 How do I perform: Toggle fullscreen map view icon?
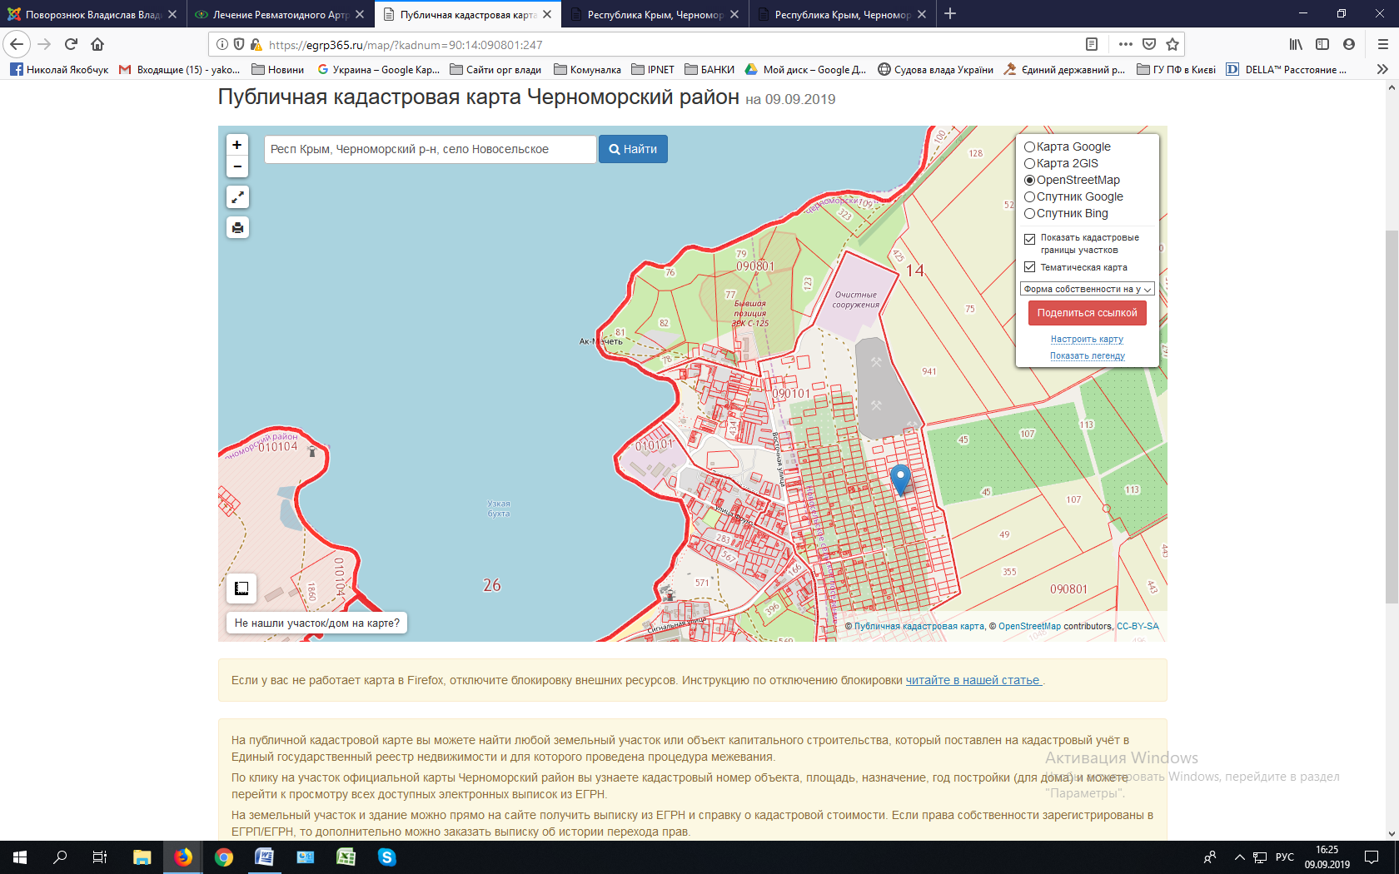[237, 197]
